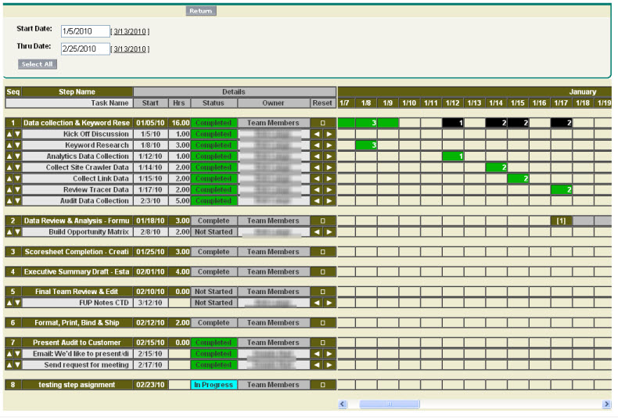Move Analytics Data Collection task up

coord(9,156)
